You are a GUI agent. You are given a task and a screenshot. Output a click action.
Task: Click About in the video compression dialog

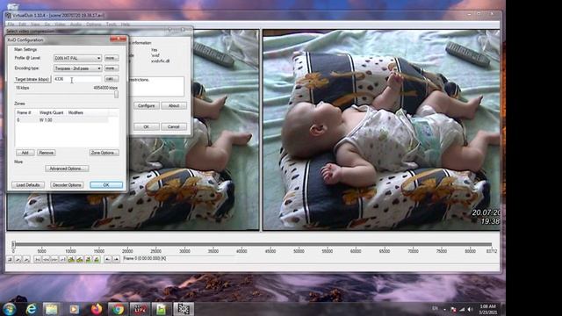click(x=174, y=105)
